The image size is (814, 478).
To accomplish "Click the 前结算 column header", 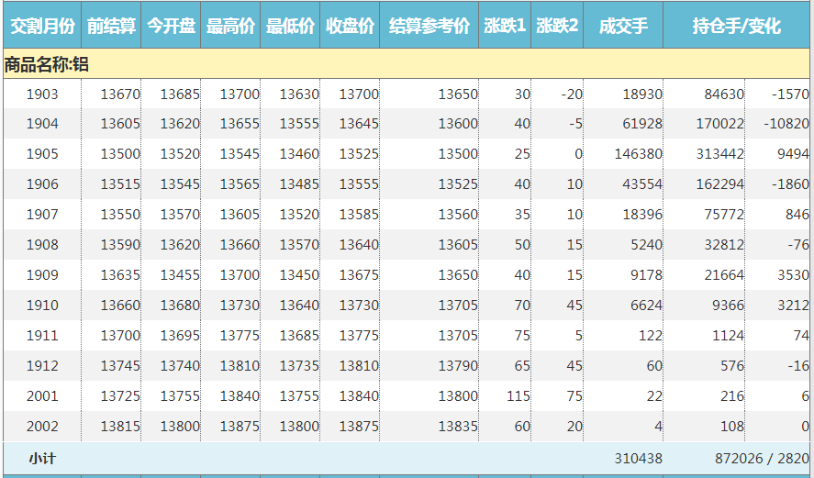I will click(111, 26).
